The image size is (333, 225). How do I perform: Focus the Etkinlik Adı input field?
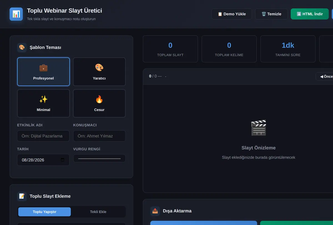tap(43, 136)
